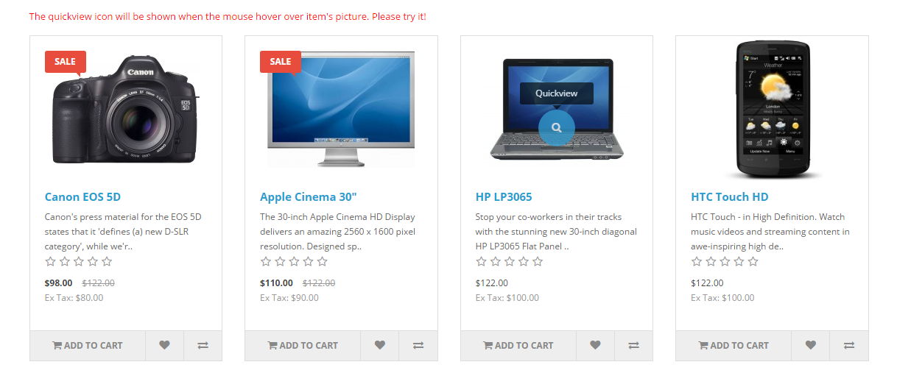Add HTC Touch HD to cart
897x373 pixels.
click(734, 345)
